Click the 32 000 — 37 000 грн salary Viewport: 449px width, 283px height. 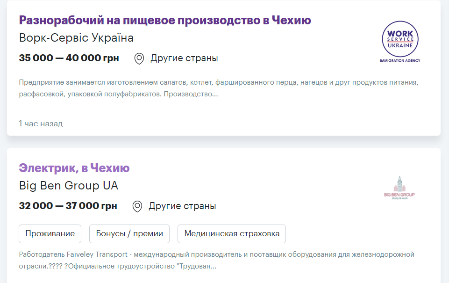click(x=68, y=206)
